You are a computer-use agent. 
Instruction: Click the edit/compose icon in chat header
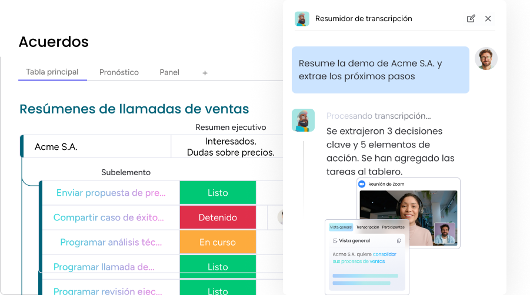[x=471, y=19]
